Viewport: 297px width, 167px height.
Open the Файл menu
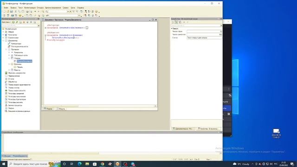pyautogui.click(x=6, y=8)
